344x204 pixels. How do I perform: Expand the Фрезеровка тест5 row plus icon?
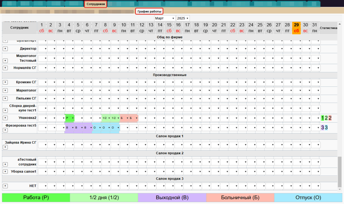point(5,130)
